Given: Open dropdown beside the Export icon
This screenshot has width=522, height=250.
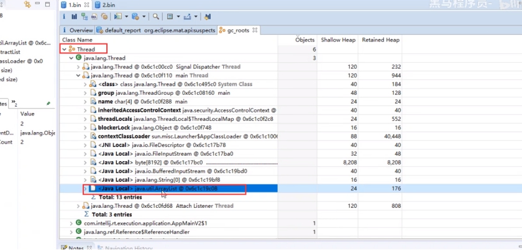Looking at the screenshot, I should tap(196, 16).
